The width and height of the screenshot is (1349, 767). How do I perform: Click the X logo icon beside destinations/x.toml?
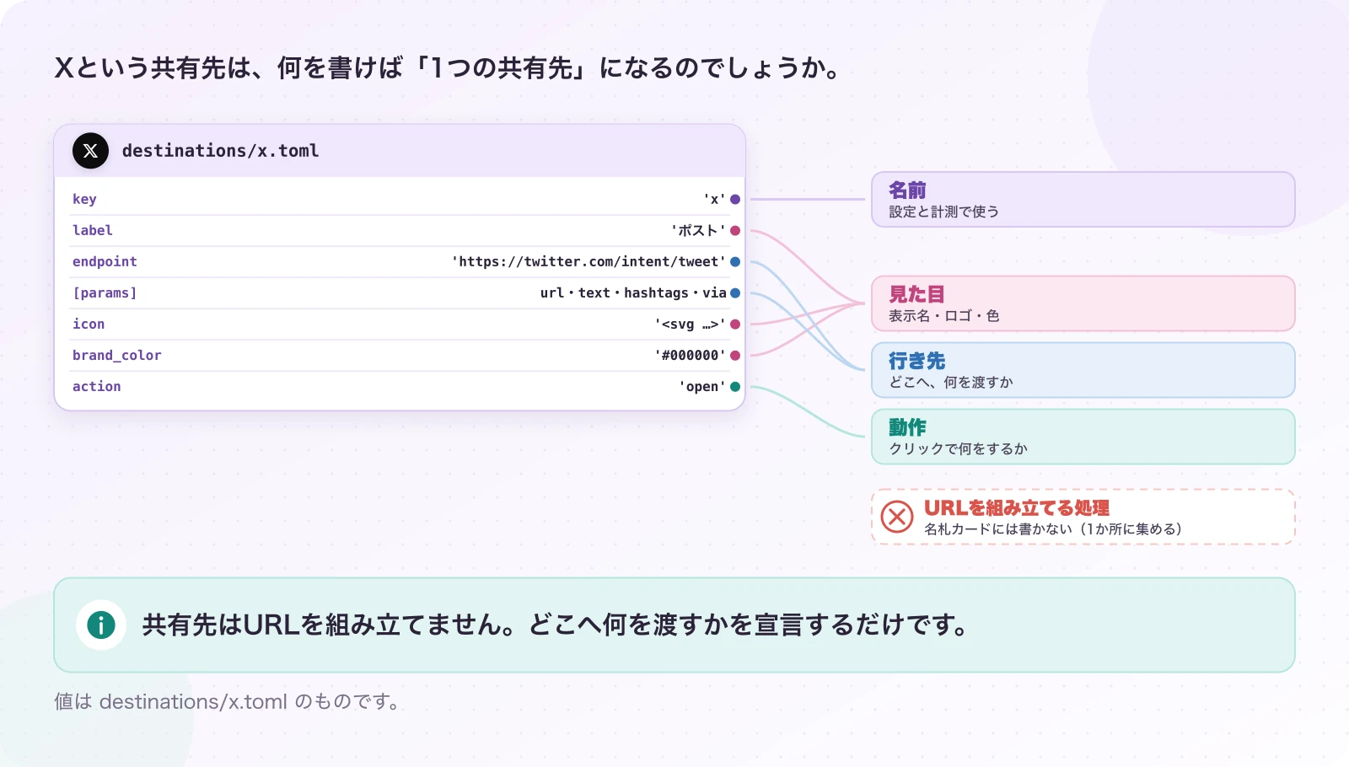pos(90,151)
